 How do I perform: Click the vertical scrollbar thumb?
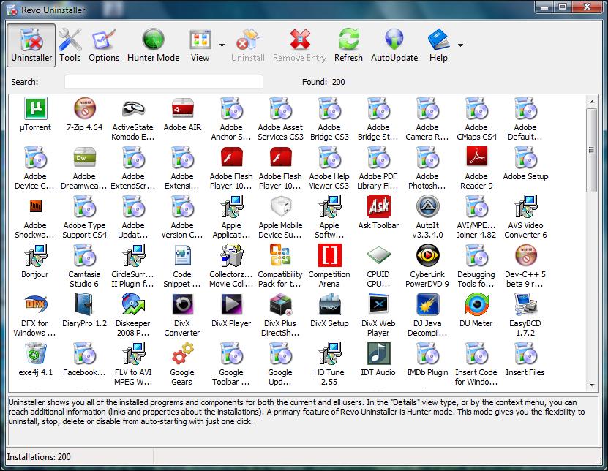(592, 151)
